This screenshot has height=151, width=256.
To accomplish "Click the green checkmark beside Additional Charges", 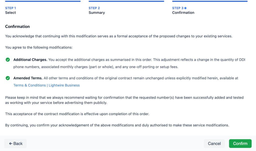I will [7, 60].
